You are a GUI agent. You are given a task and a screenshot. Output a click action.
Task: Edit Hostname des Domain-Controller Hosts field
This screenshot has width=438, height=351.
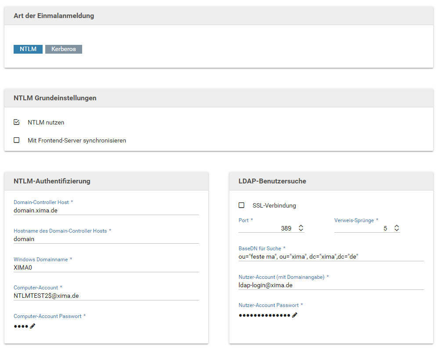106,239
